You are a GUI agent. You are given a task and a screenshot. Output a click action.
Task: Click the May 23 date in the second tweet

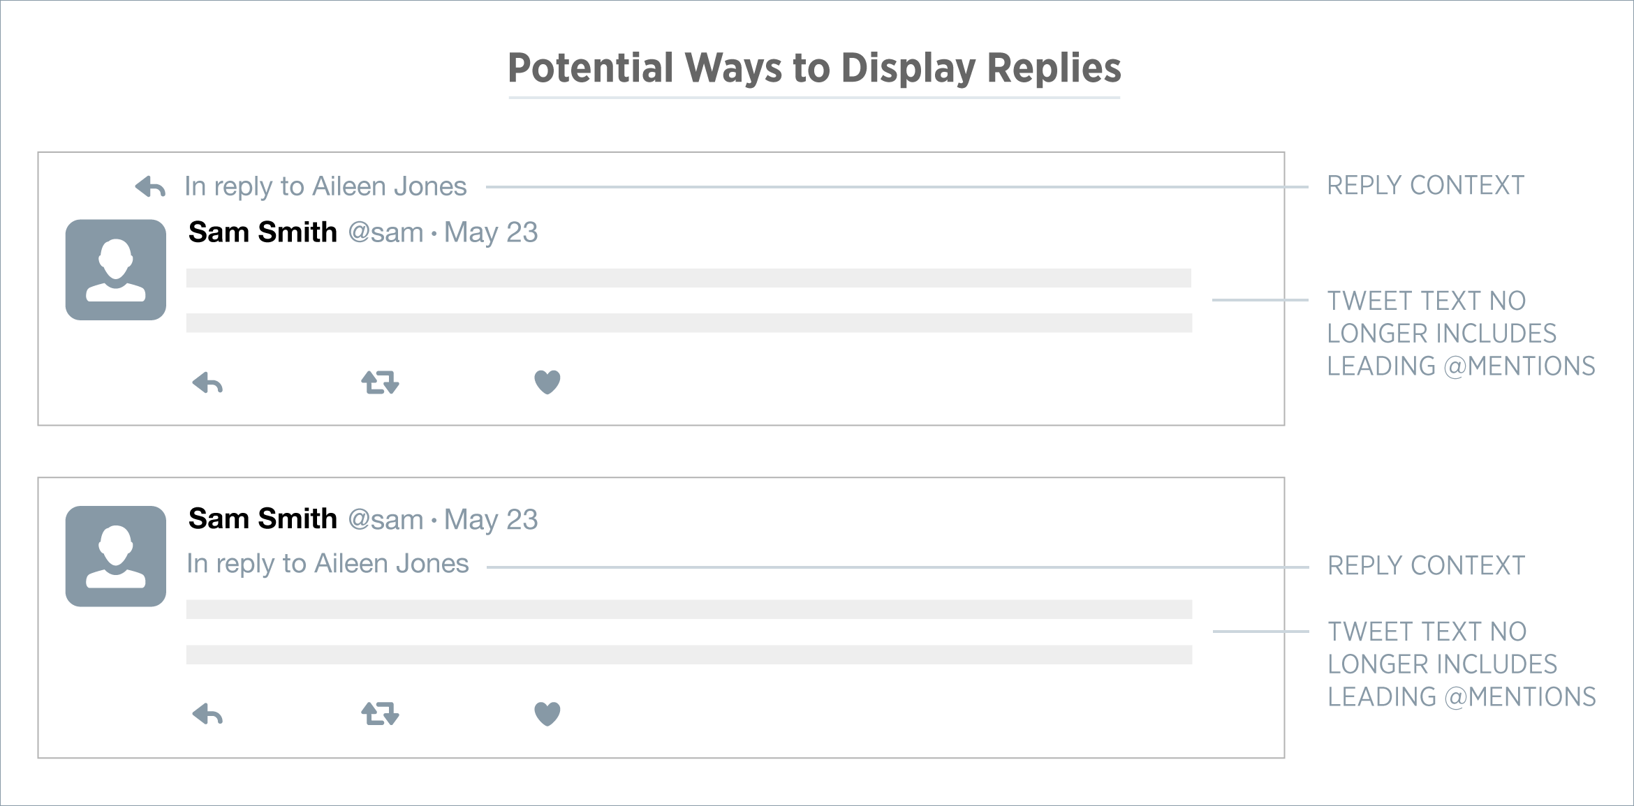coord(491,520)
